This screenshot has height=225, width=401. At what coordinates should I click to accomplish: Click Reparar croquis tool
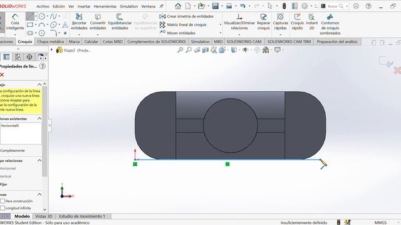click(263, 22)
